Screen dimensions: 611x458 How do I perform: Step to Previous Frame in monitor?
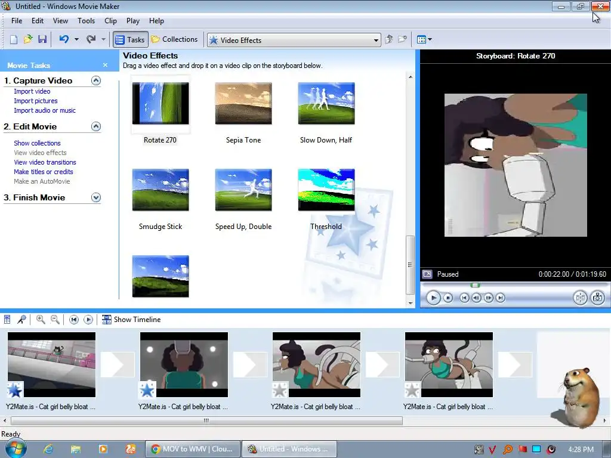click(x=476, y=298)
